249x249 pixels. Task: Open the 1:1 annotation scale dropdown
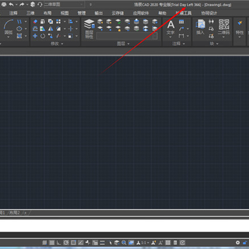145,243
